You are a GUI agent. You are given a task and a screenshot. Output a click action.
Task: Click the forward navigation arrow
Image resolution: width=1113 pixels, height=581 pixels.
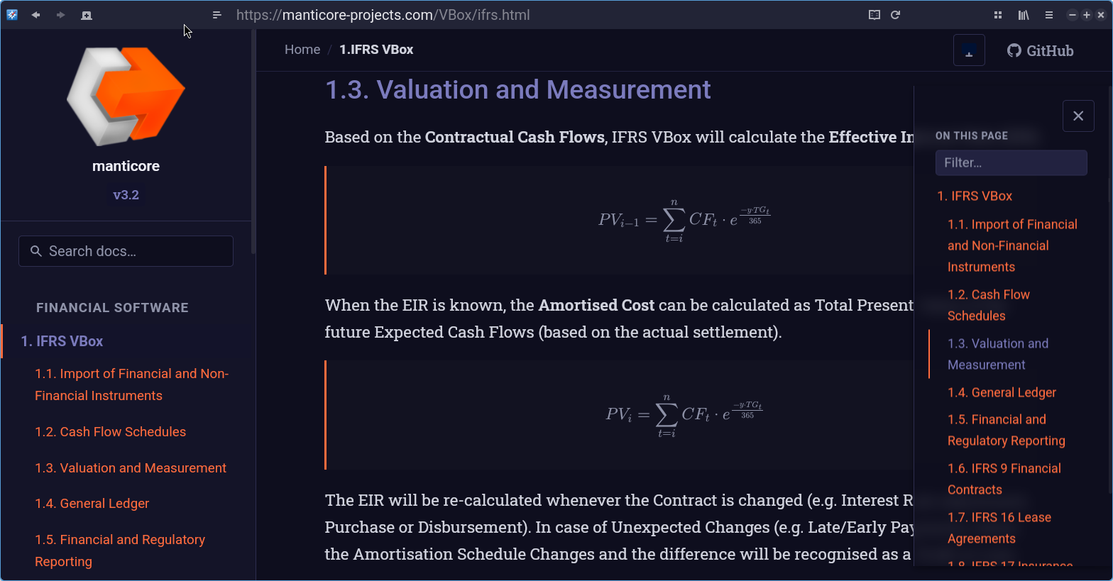click(61, 15)
